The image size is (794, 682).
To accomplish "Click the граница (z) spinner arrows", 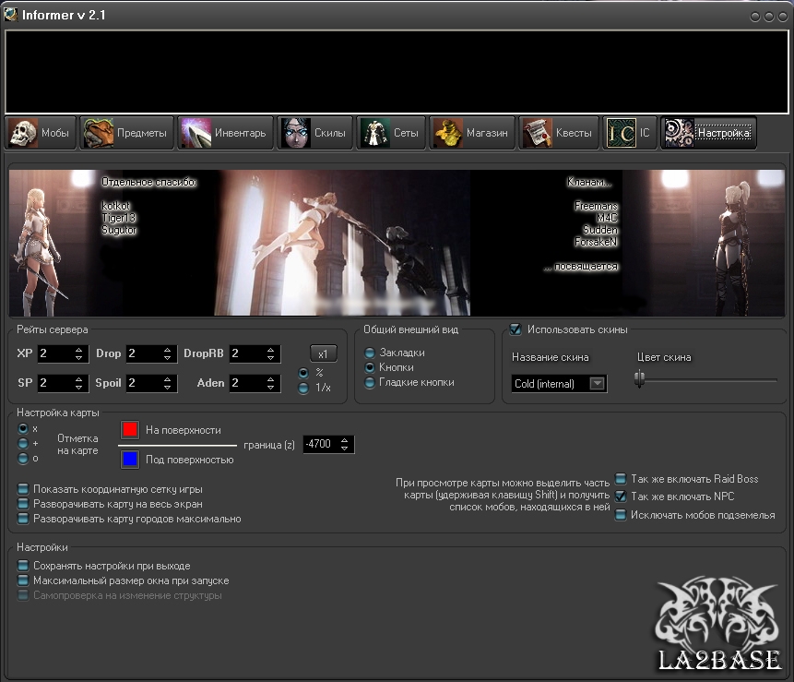I will 345,445.
